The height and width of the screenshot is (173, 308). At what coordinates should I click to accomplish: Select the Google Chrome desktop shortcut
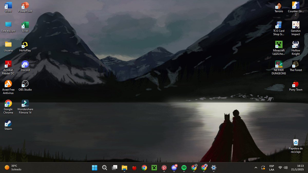coord(8,107)
